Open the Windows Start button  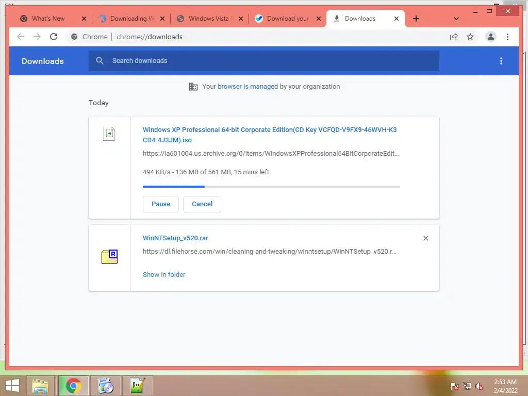[x=12, y=386]
